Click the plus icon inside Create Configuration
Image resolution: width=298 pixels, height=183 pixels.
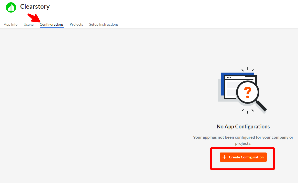click(224, 157)
